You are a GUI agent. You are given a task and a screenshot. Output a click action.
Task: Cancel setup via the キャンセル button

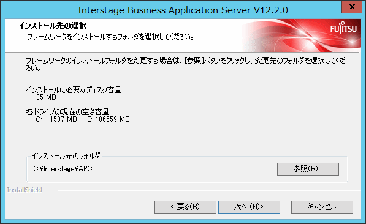point(322,207)
